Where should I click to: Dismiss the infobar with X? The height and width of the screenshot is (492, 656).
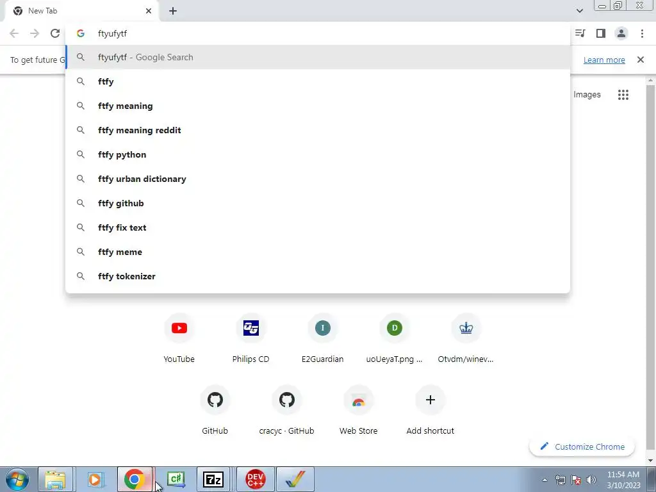click(640, 60)
